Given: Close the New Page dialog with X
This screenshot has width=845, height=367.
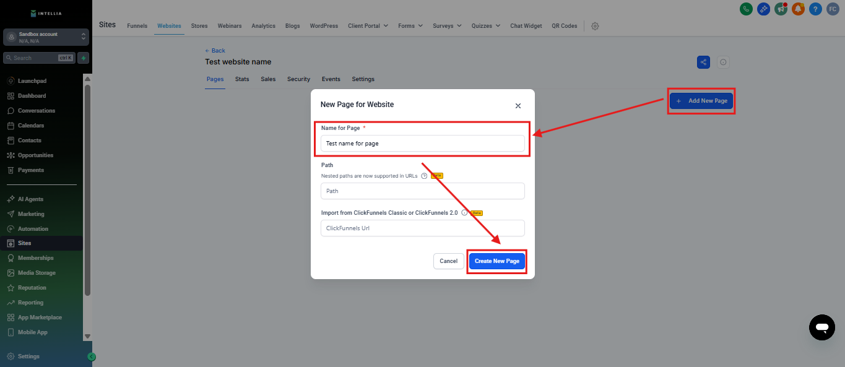Looking at the screenshot, I should 518,106.
